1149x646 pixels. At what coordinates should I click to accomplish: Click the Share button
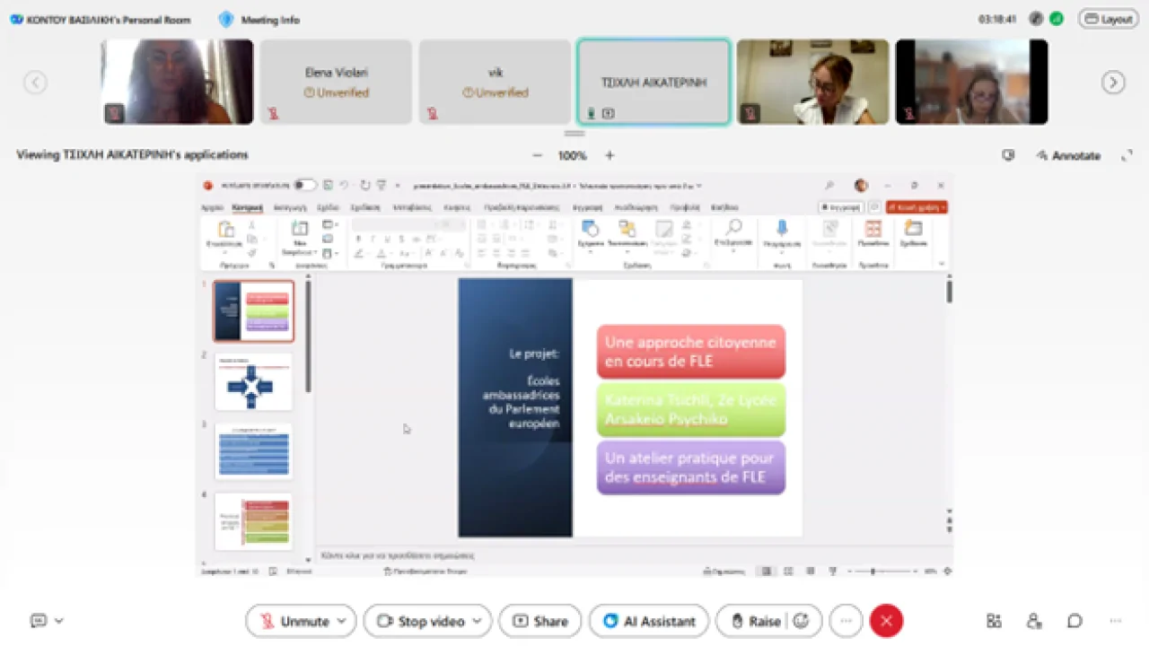tap(540, 621)
